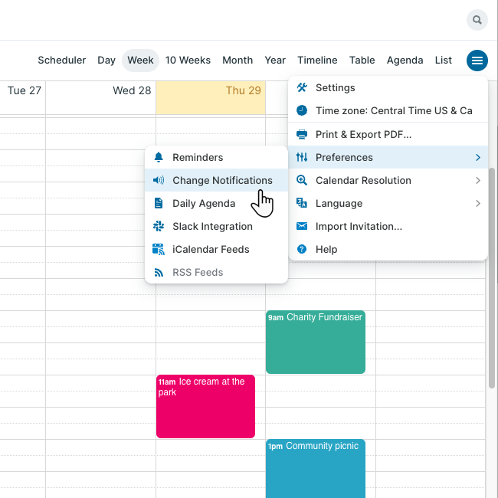Open Help from the menu
Viewport: 498px width, 498px height.
[388, 249]
